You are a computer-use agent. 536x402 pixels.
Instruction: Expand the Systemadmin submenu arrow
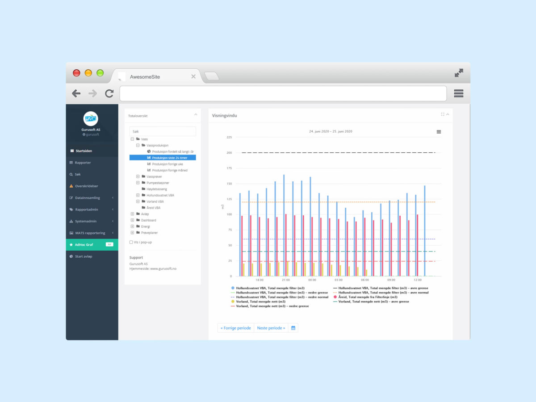coord(113,221)
